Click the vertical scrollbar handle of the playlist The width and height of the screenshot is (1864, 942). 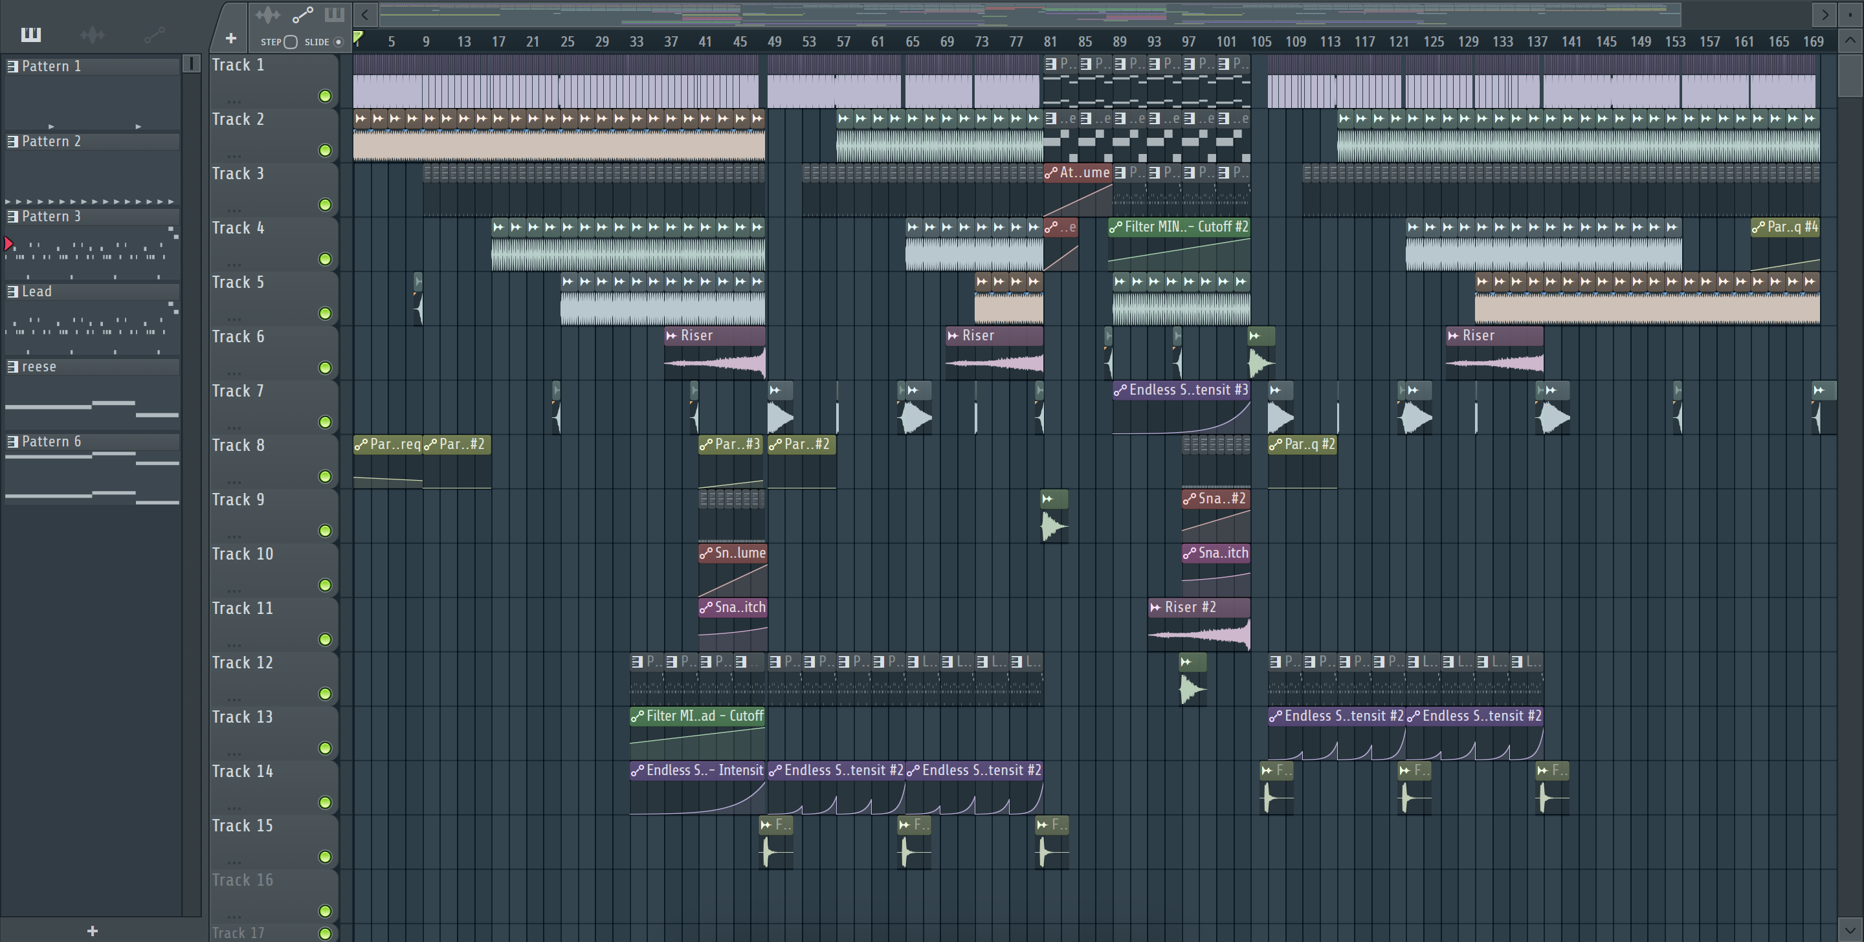(1850, 76)
